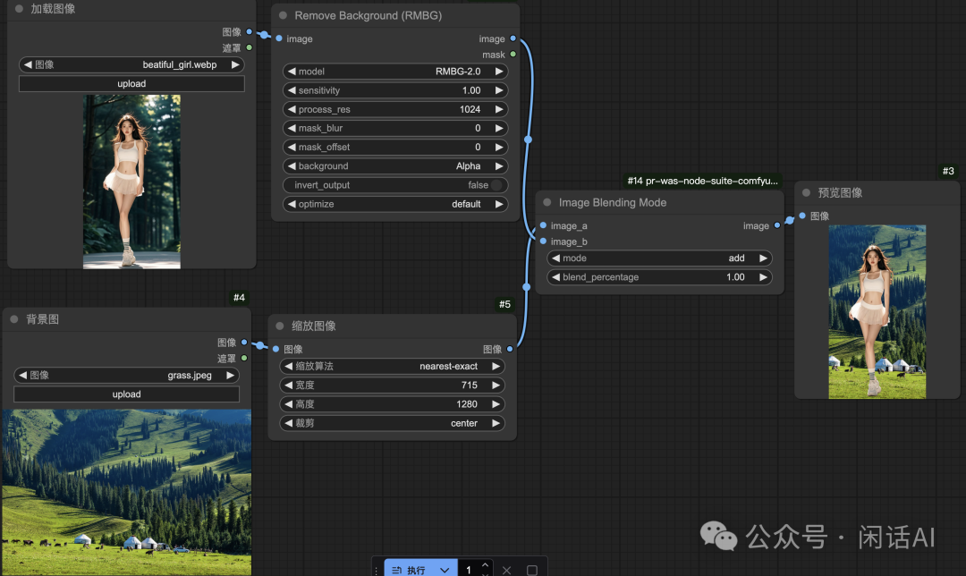
Task: Click upload button in 加载图像 node
Action: point(131,84)
